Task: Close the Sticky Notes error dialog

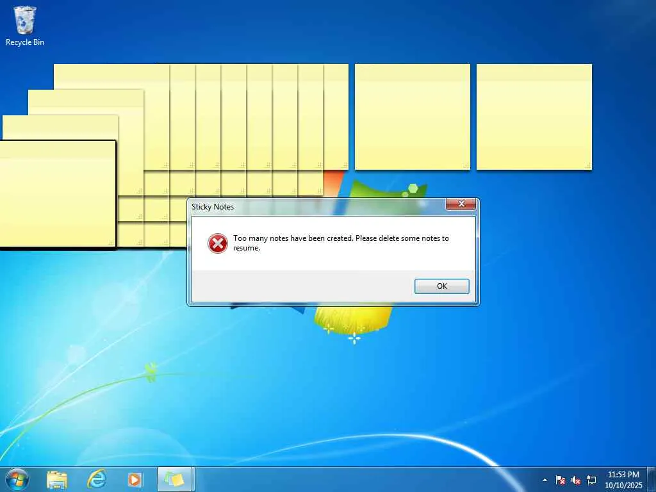Action: pos(461,204)
